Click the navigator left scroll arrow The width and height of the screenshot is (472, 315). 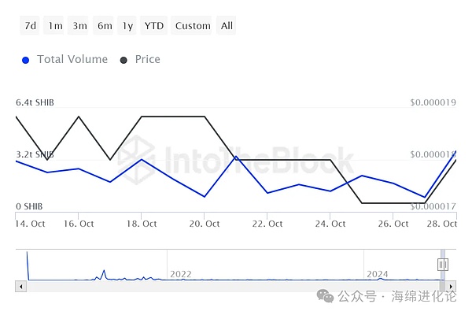tap(20, 287)
